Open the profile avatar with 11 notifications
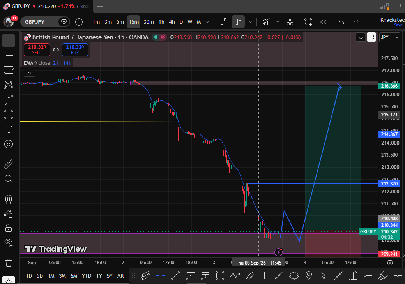The height and width of the screenshot is (284, 405). coord(9,21)
